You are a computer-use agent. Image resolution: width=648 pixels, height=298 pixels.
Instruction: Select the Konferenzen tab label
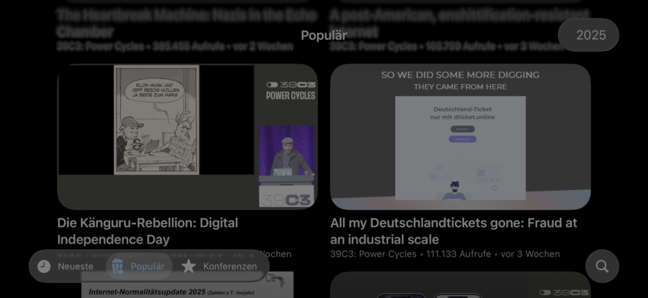tap(230, 266)
